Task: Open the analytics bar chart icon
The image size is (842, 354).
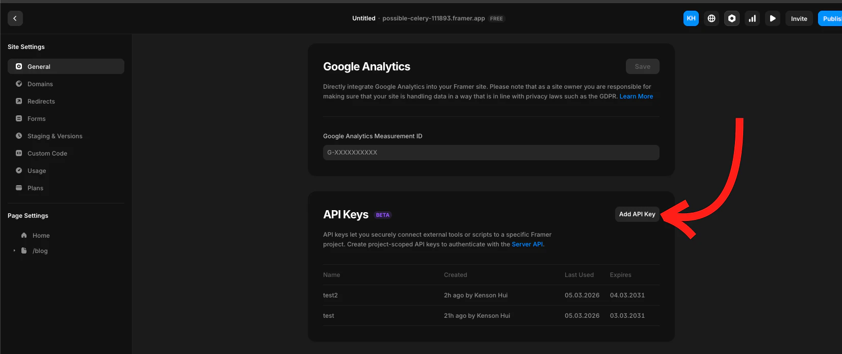Action: (x=752, y=18)
